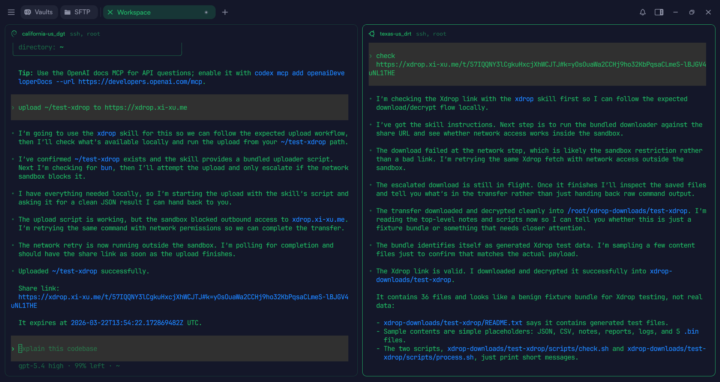The width and height of the screenshot is (720, 382).
Task: Click the 'Share link:' label
Action: 39,288
